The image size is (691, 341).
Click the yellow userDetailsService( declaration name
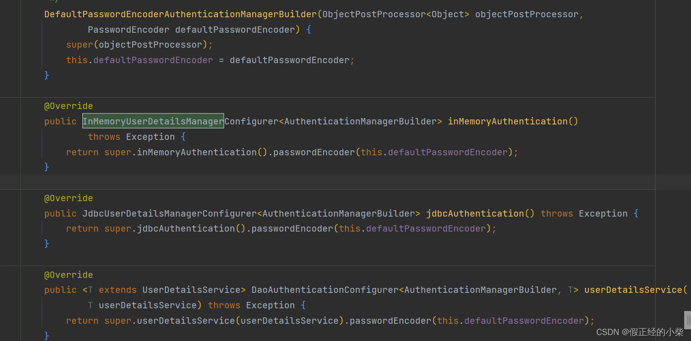point(636,290)
